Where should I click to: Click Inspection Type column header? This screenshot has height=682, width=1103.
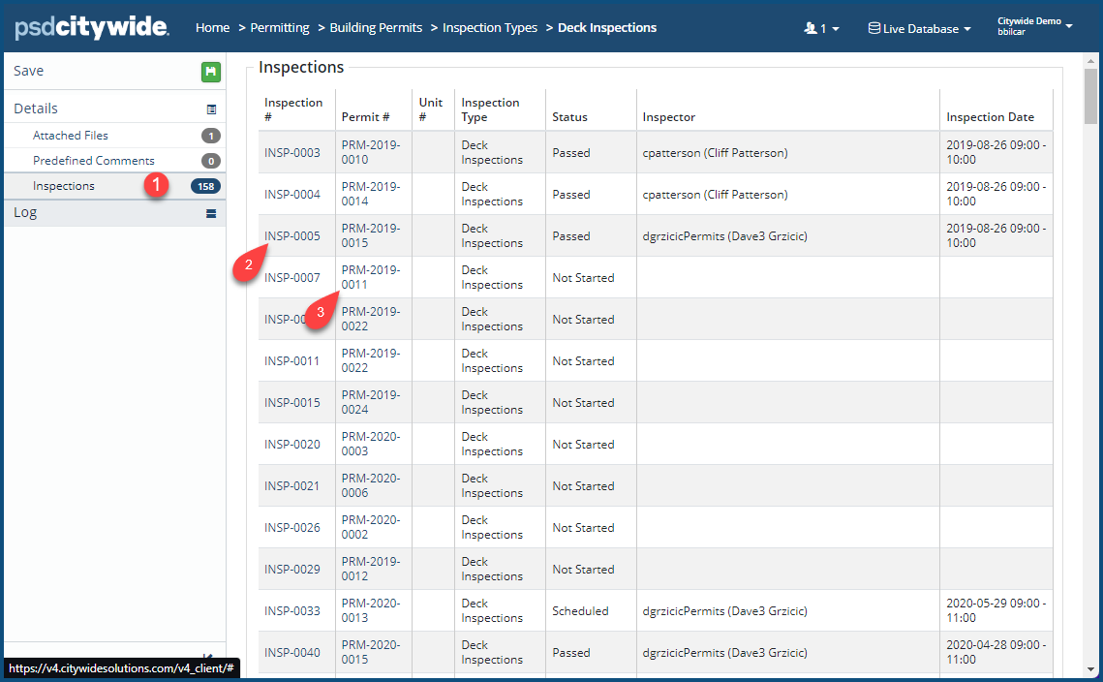click(x=490, y=109)
